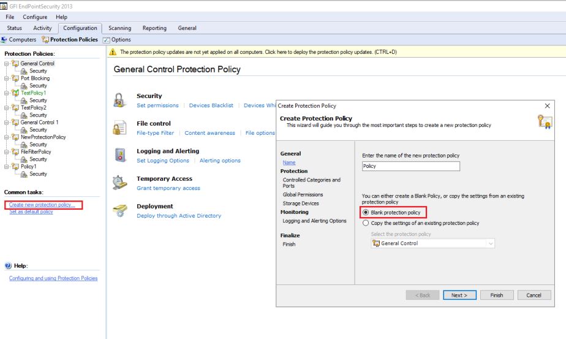Click Security lock icon under TestPolicy1
The height and width of the screenshot is (339, 566).
24,101
